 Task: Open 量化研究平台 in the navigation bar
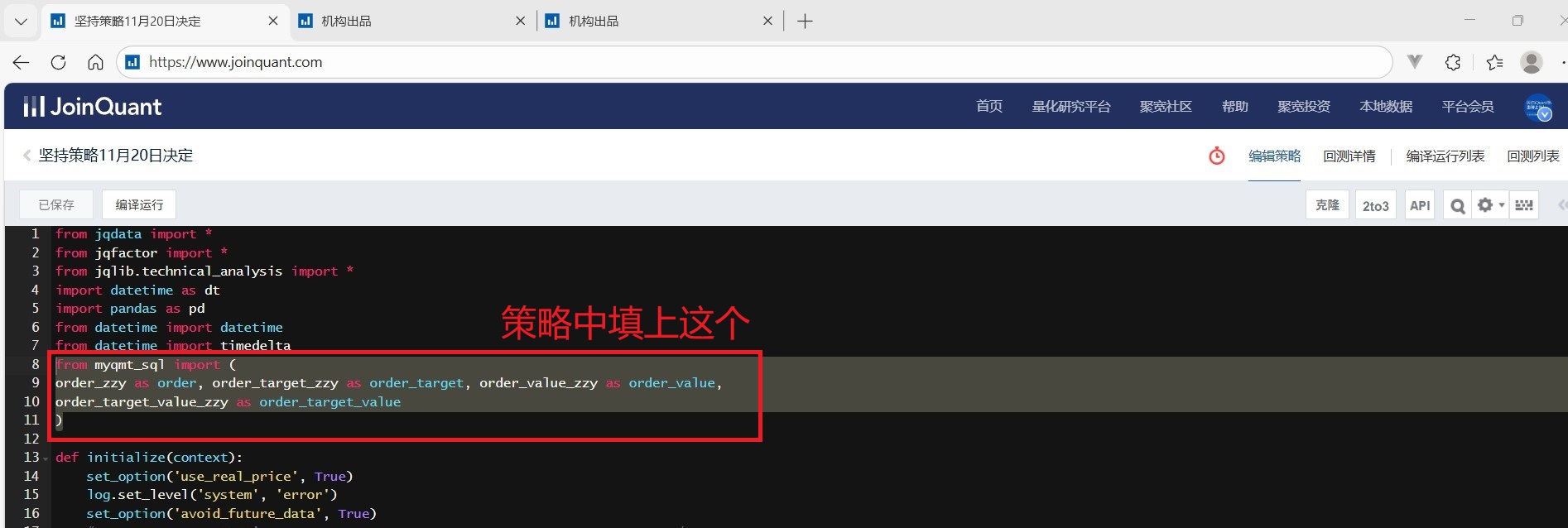click(x=1070, y=106)
